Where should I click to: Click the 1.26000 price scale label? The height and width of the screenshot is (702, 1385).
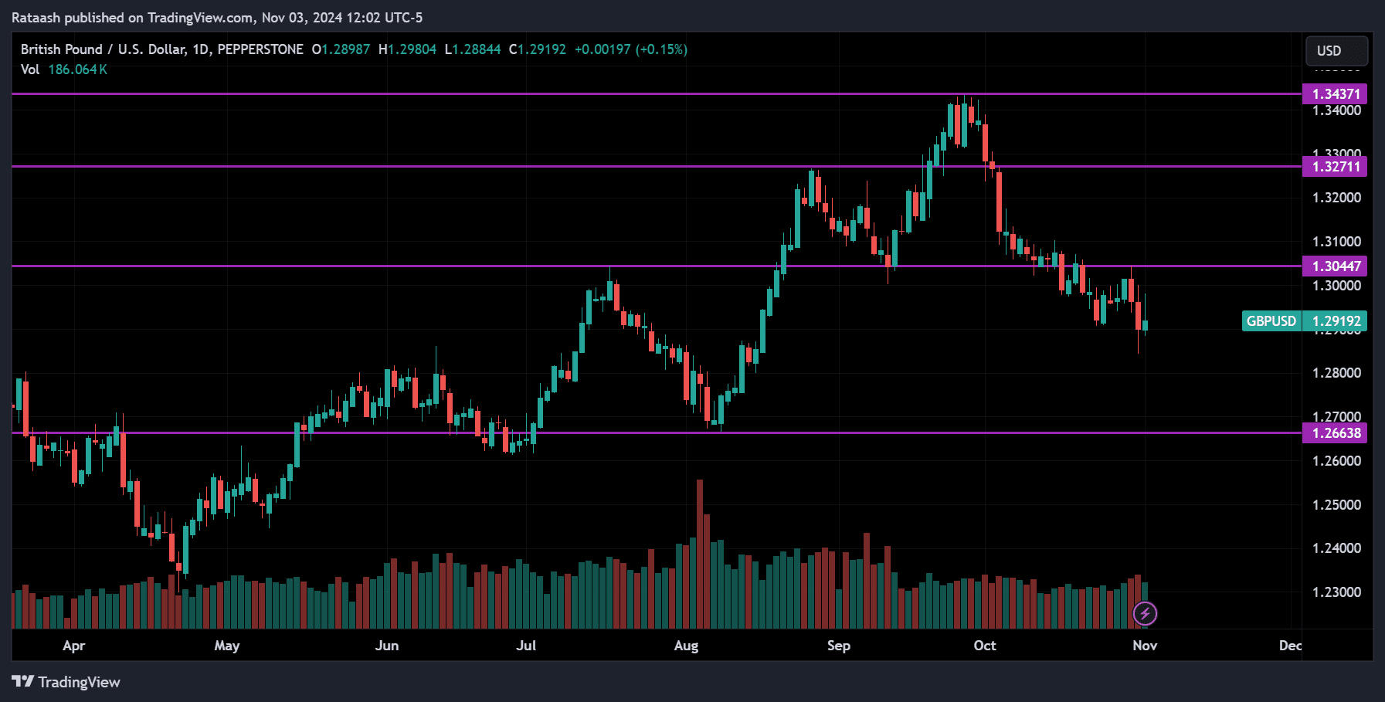coord(1336,461)
